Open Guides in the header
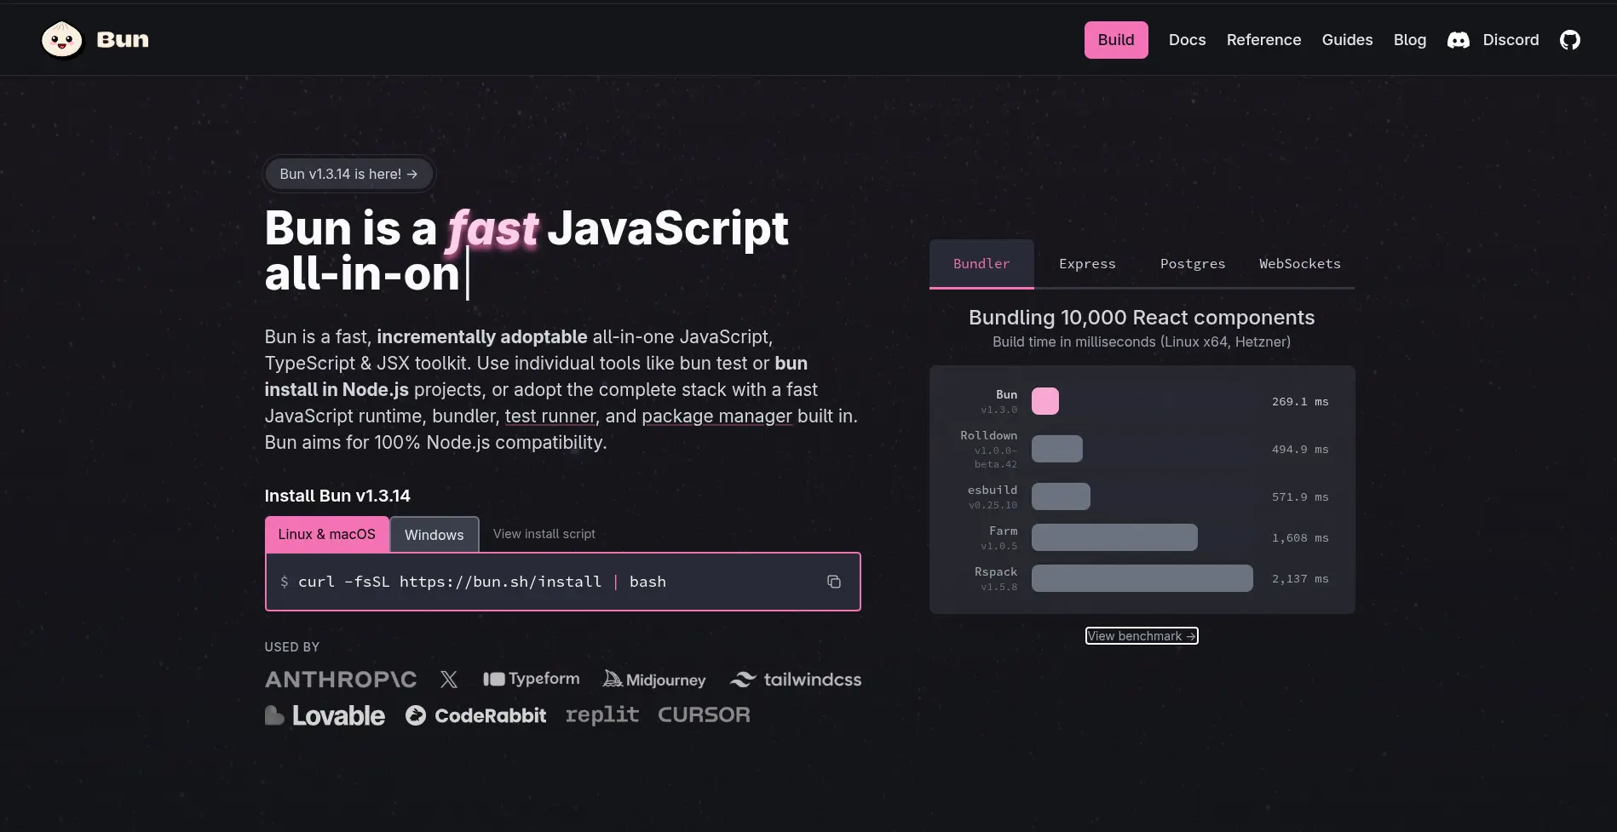 click(1348, 40)
